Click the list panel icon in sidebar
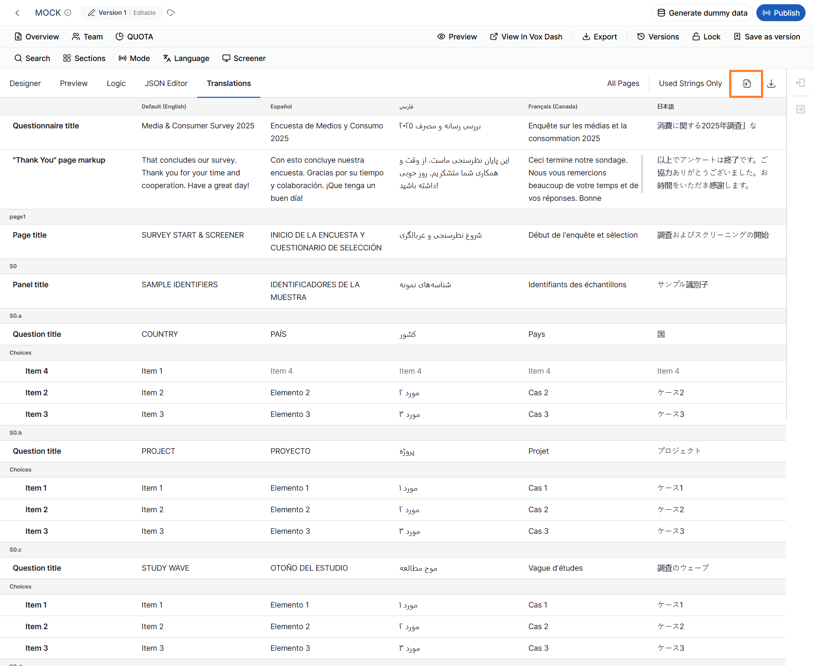 click(800, 109)
